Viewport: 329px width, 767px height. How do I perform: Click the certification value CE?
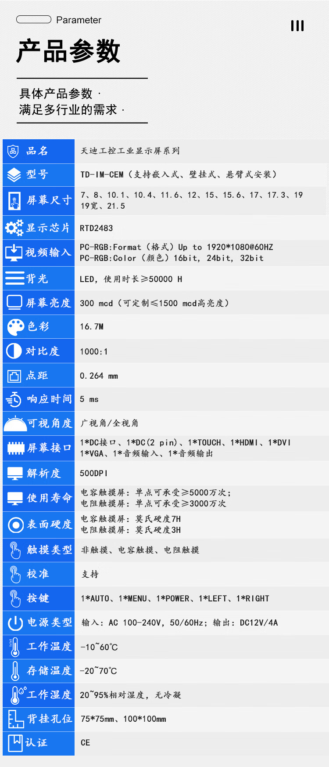(85, 743)
